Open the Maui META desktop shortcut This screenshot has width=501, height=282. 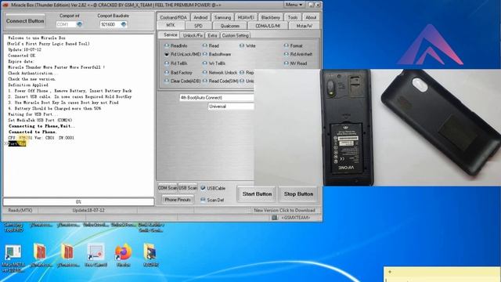(x=13, y=258)
